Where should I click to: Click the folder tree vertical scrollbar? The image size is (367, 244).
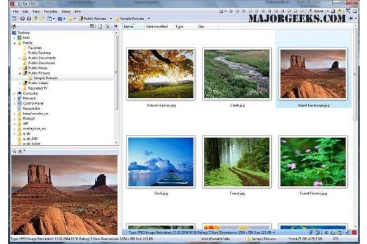tap(116, 72)
